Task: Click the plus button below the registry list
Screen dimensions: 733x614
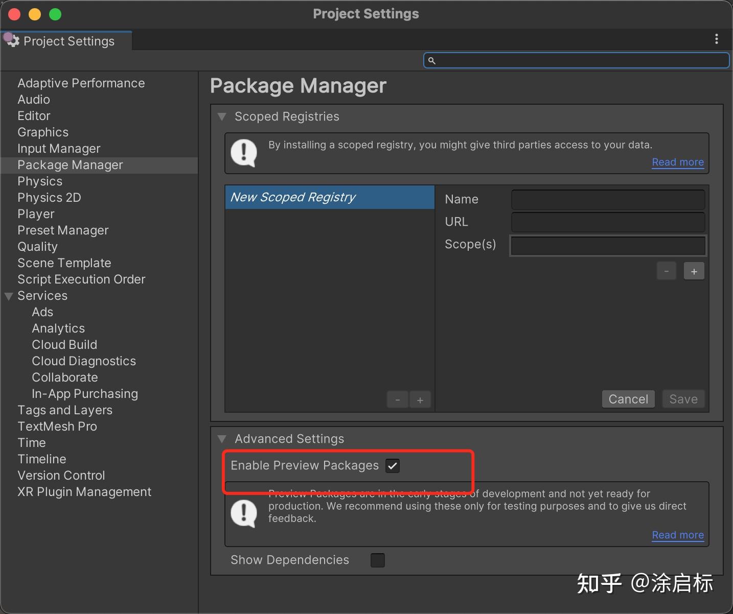Action: (x=420, y=399)
